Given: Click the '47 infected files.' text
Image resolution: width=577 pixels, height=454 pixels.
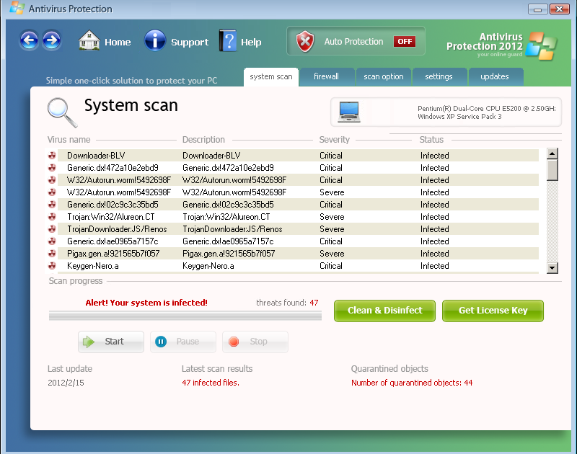Looking at the screenshot, I should [211, 383].
